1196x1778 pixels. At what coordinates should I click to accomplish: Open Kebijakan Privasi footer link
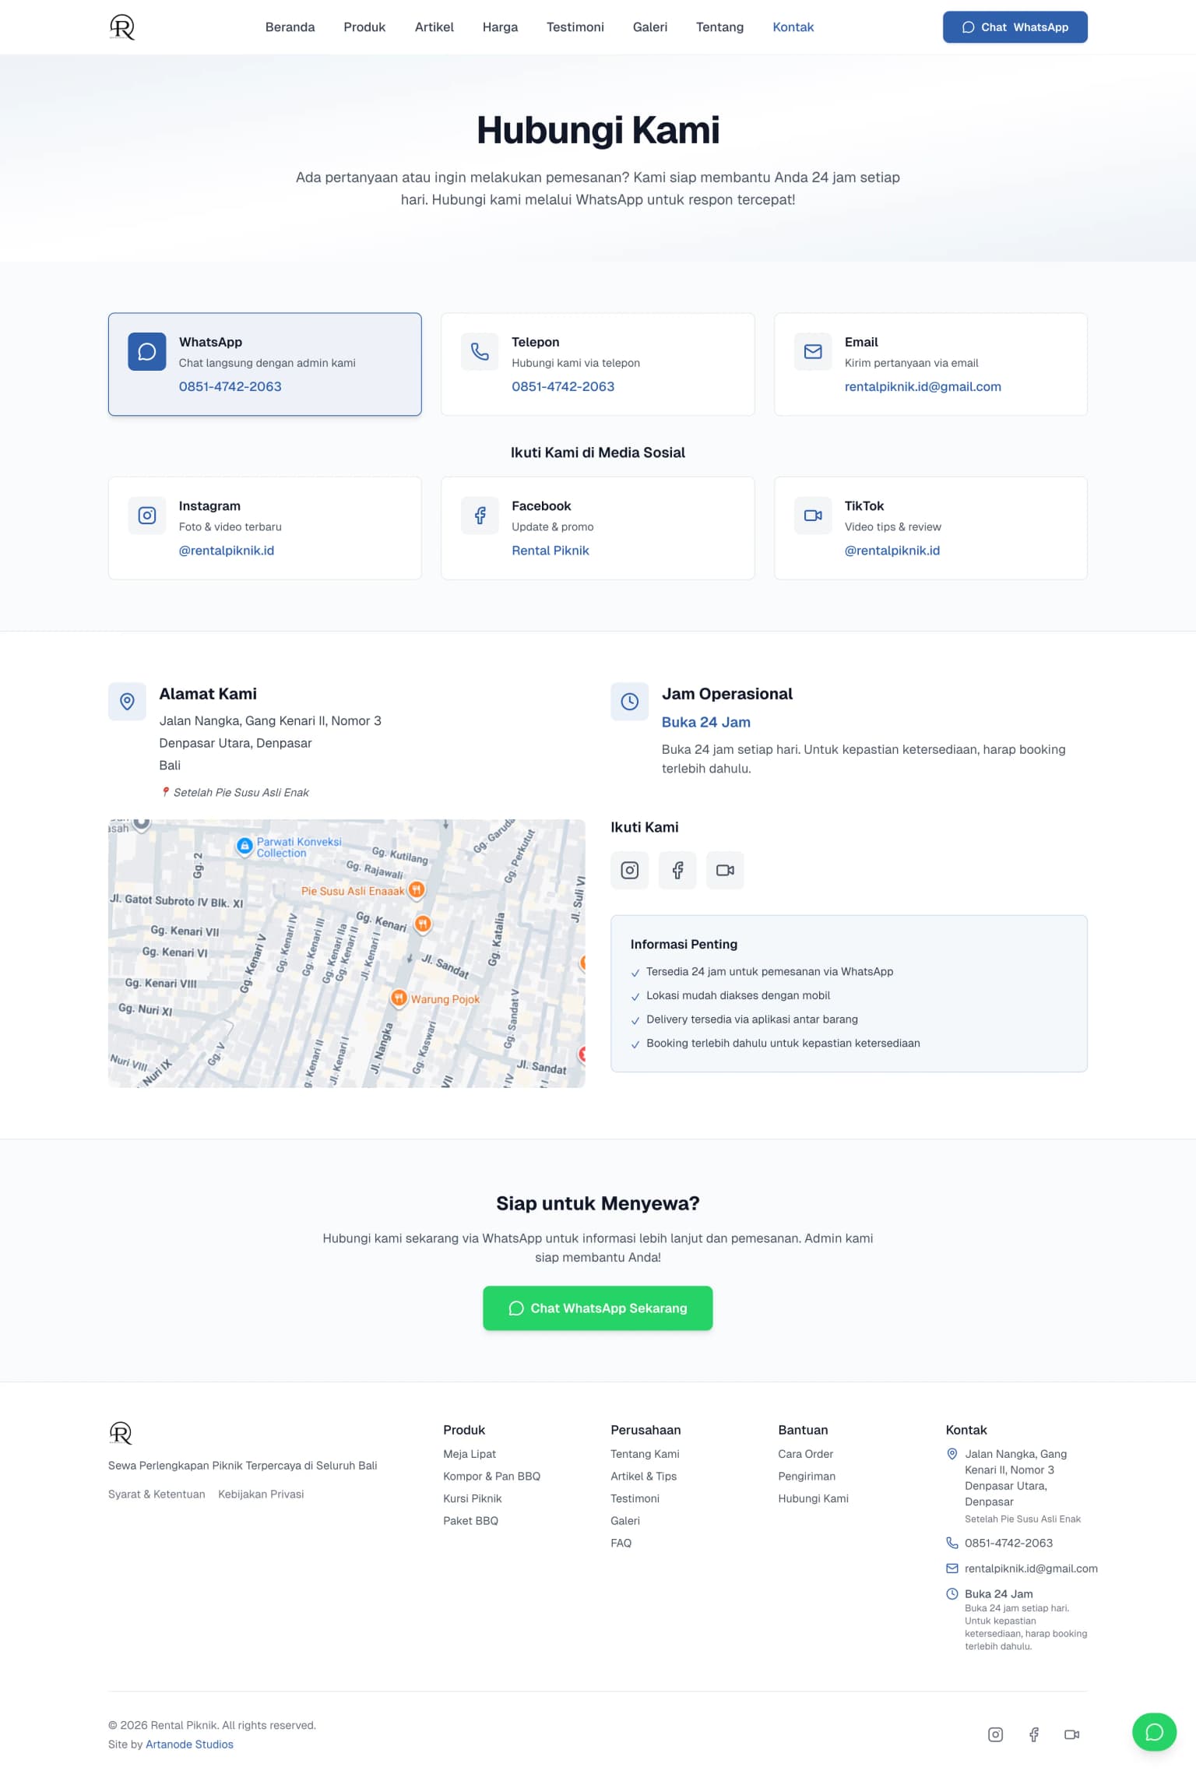pos(261,1494)
